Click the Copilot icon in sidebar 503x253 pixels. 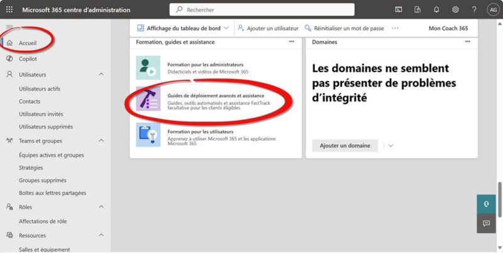pyautogui.click(x=9, y=58)
